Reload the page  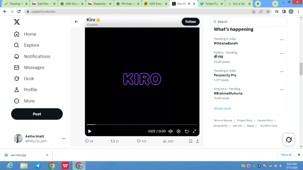point(19,12)
